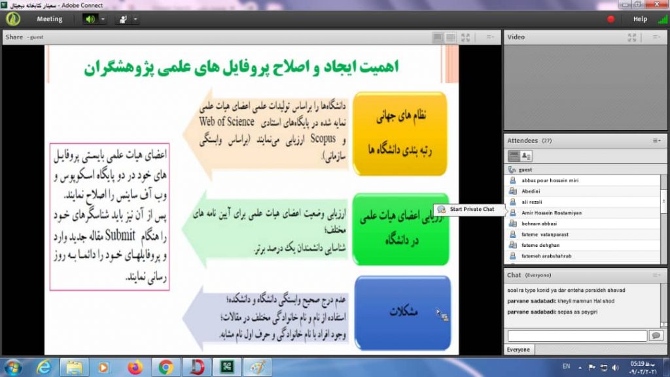
Task: Expand the speaker options dropdown arrow
Action: tap(103, 19)
